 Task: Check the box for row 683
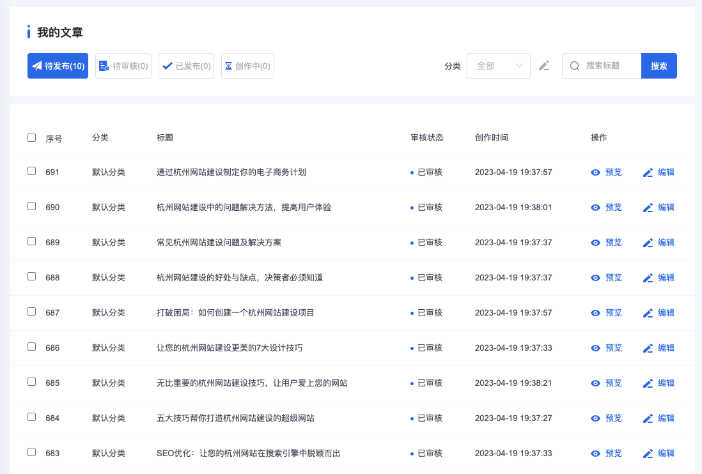[x=31, y=452]
